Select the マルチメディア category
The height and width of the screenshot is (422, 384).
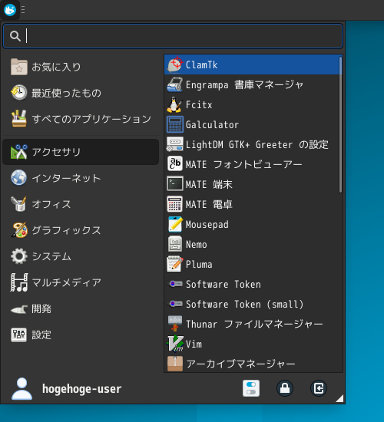coord(81,282)
